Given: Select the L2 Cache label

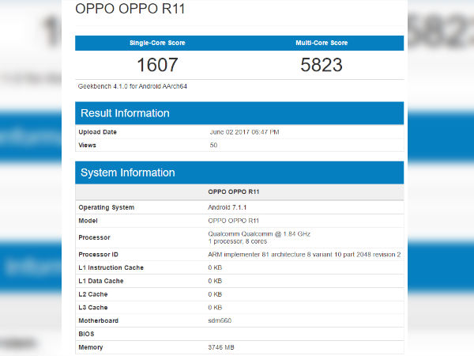Looking at the screenshot, I should pyautogui.click(x=93, y=294).
